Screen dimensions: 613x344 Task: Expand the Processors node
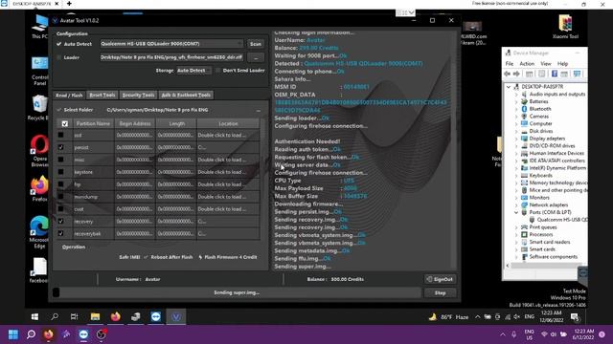(516, 235)
